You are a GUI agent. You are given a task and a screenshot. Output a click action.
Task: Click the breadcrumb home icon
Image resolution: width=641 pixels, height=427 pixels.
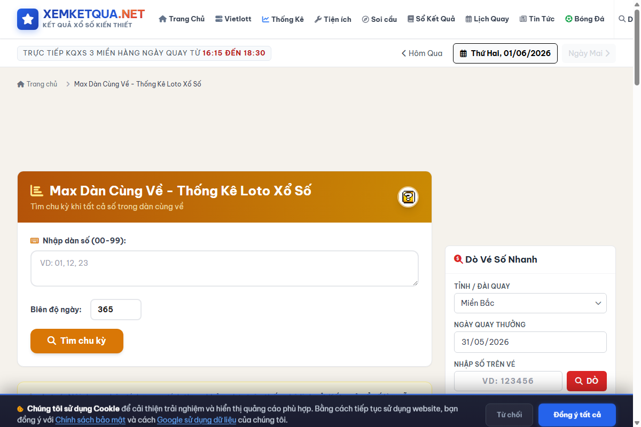pos(21,84)
